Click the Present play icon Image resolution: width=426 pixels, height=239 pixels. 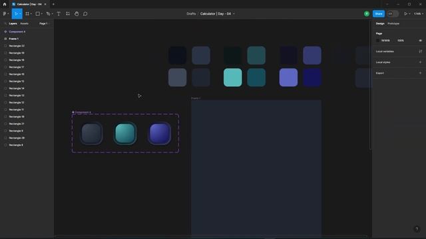click(x=405, y=13)
